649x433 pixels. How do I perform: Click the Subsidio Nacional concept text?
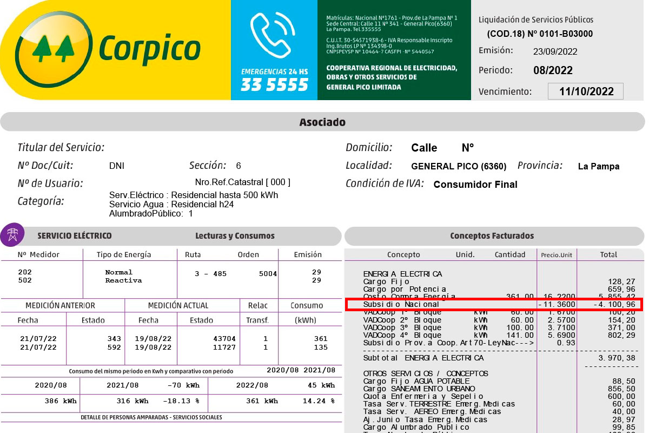(401, 305)
